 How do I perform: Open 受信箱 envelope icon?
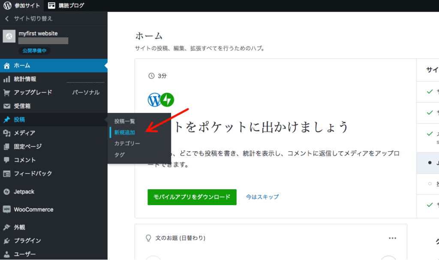click(7, 106)
